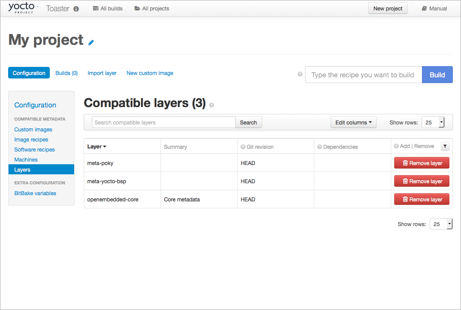Image resolution: width=461 pixels, height=310 pixels.
Task: Click the Add | Remove help icon
Action: (x=396, y=146)
